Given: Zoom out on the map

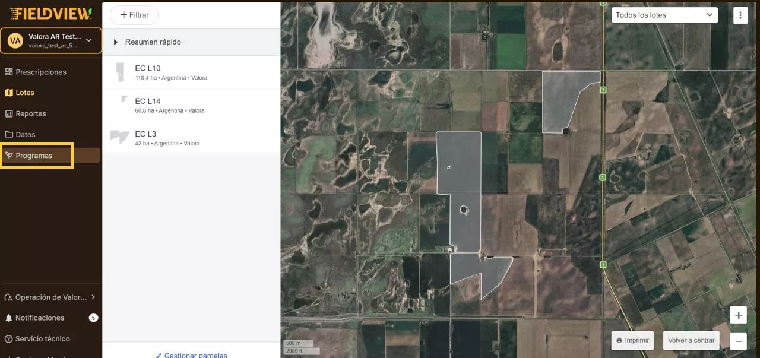Looking at the screenshot, I should 738,341.
